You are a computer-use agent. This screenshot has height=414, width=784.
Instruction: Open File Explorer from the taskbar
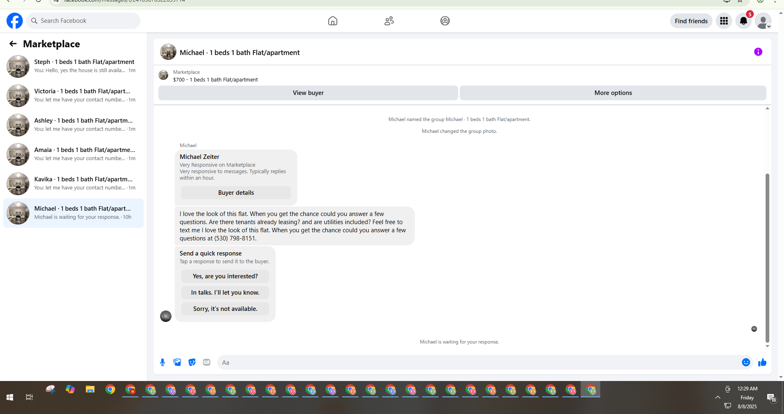pos(90,390)
